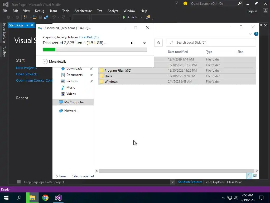Show hidden system tray icons

click(x=223, y=198)
